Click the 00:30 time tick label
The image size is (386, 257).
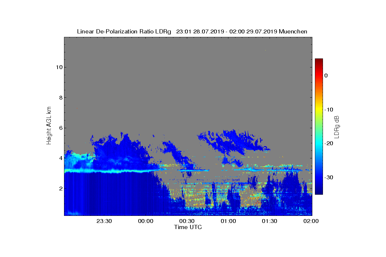(x=187, y=221)
